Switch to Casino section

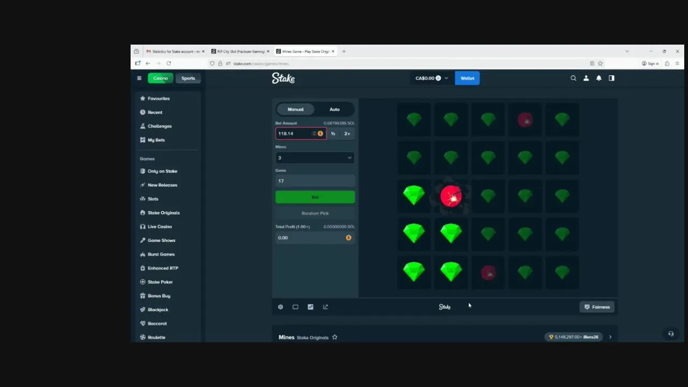160,78
